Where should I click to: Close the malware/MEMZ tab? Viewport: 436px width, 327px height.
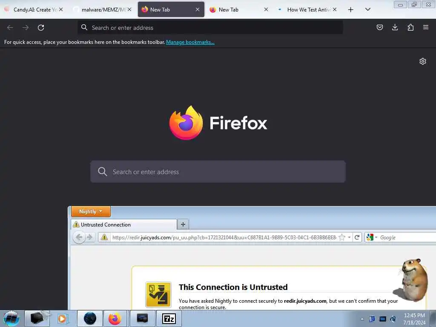click(129, 9)
